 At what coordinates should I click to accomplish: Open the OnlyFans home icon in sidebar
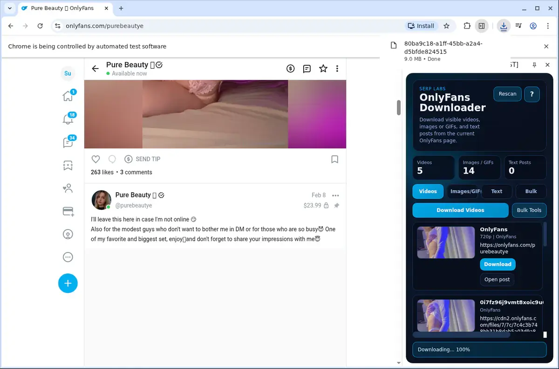click(68, 96)
